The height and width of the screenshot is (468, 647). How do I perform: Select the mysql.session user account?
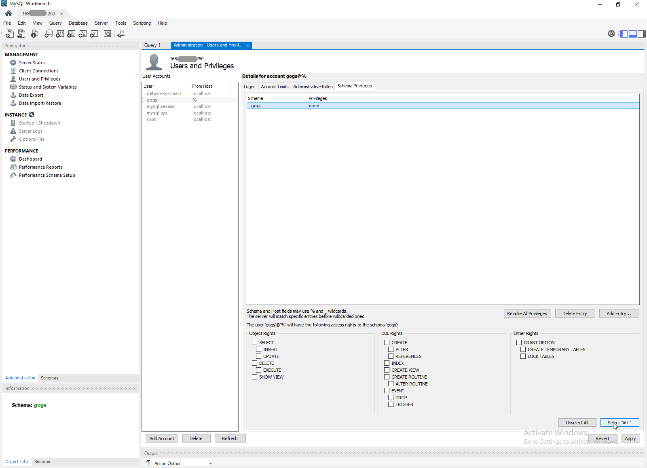click(190, 106)
